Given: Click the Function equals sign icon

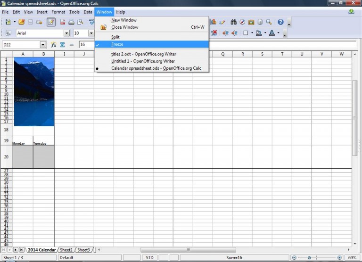Looking at the screenshot, I should tap(72, 45).
